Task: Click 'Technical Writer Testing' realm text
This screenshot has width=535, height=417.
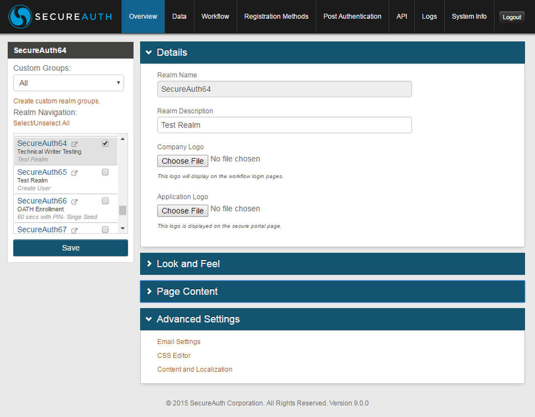Action: 49,152
